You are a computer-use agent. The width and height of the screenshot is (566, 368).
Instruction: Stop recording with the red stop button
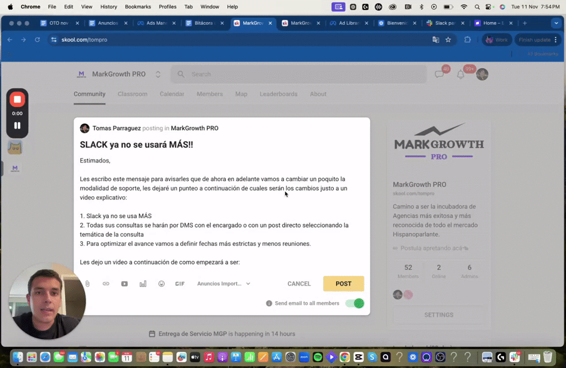tap(17, 98)
